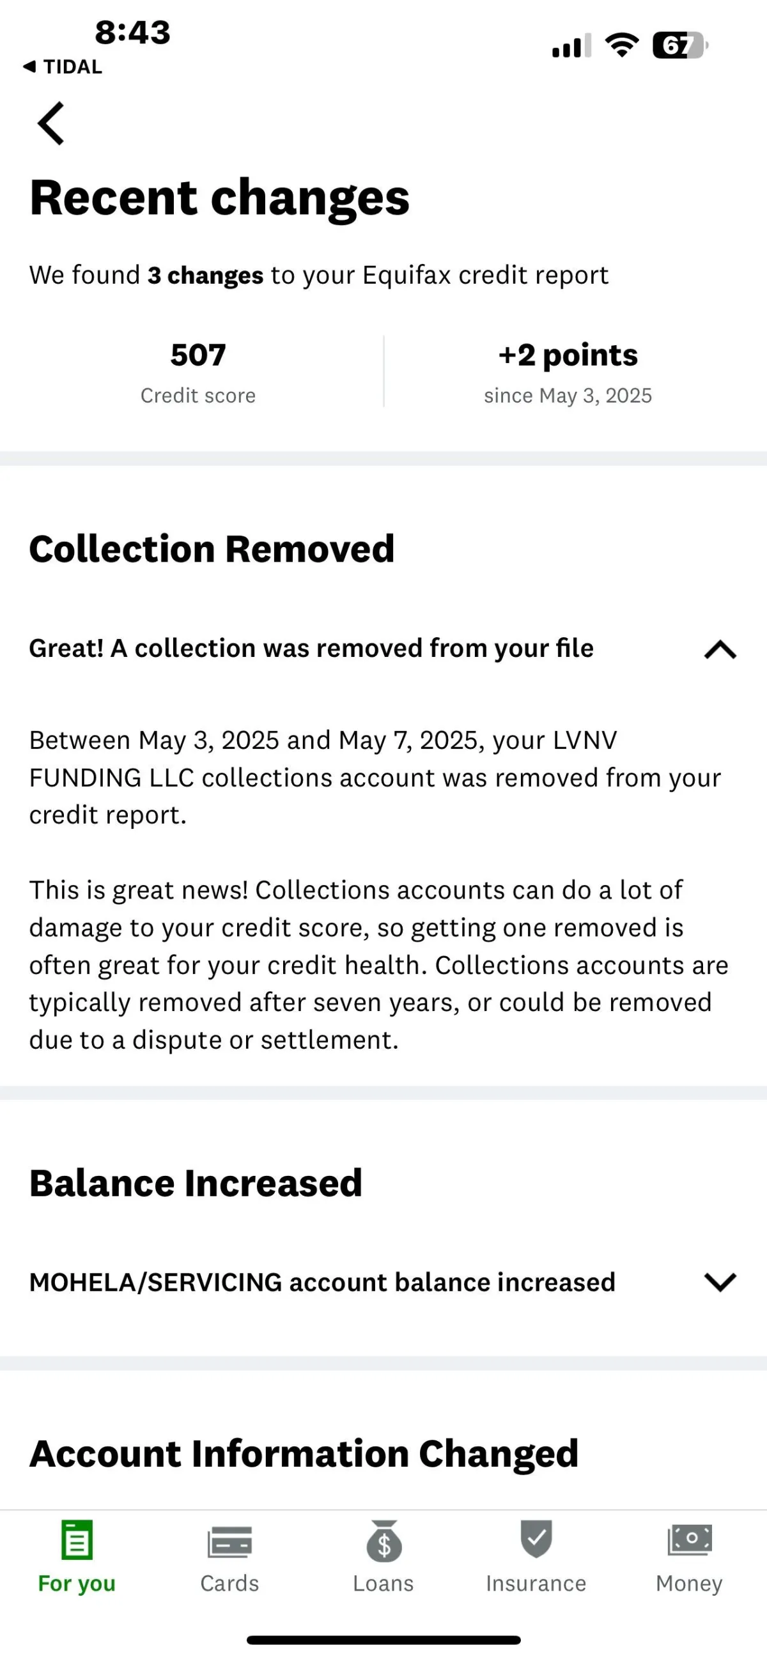Tap the Account Information Changed heading
The image size is (767, 1659).
(304, 1454)
